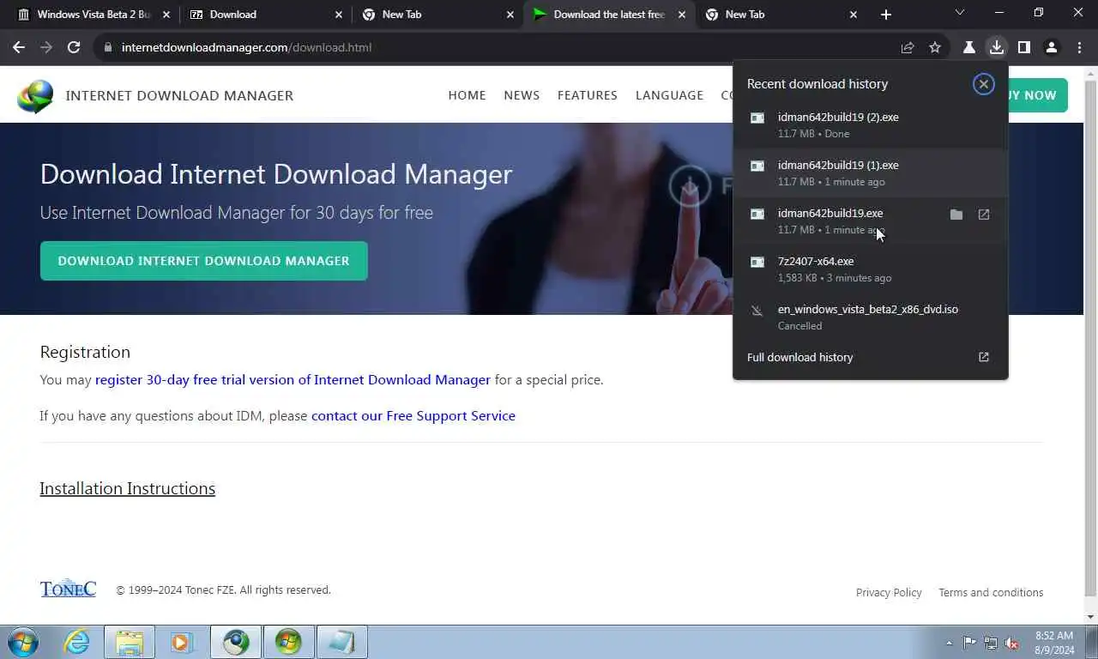Open FEATURES in site navigation
1098x659 pixels.
pos(588,95)
